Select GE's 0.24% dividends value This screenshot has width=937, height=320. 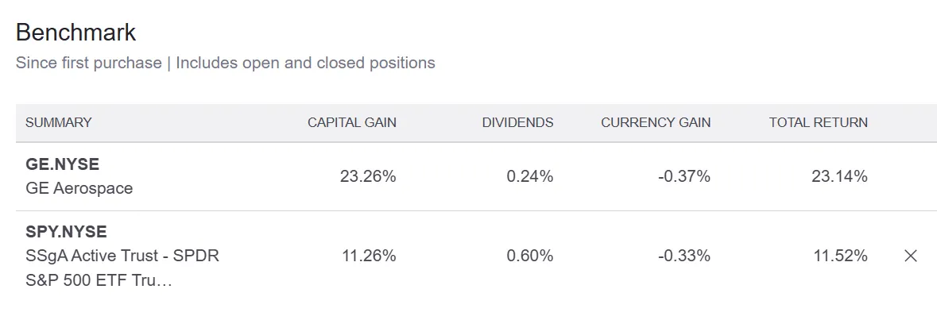click(529, 176)
